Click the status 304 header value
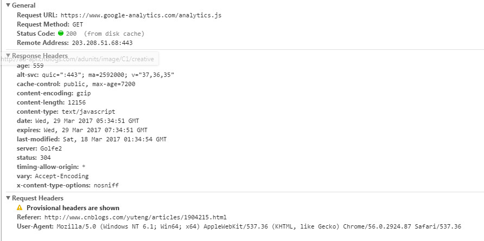Viewport: 484px width, 241px height. click(46, 158)
